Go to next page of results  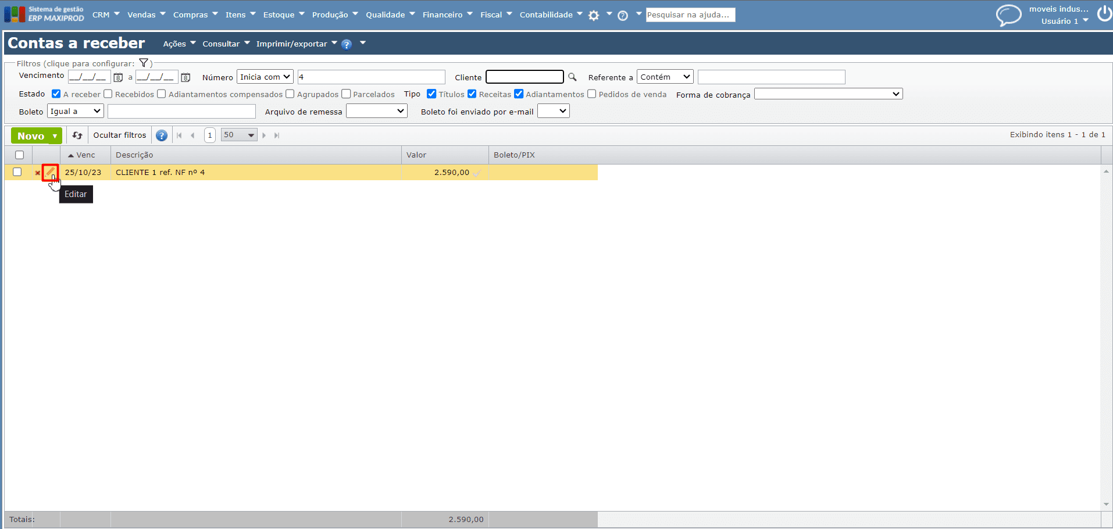[x=264, y=135]
